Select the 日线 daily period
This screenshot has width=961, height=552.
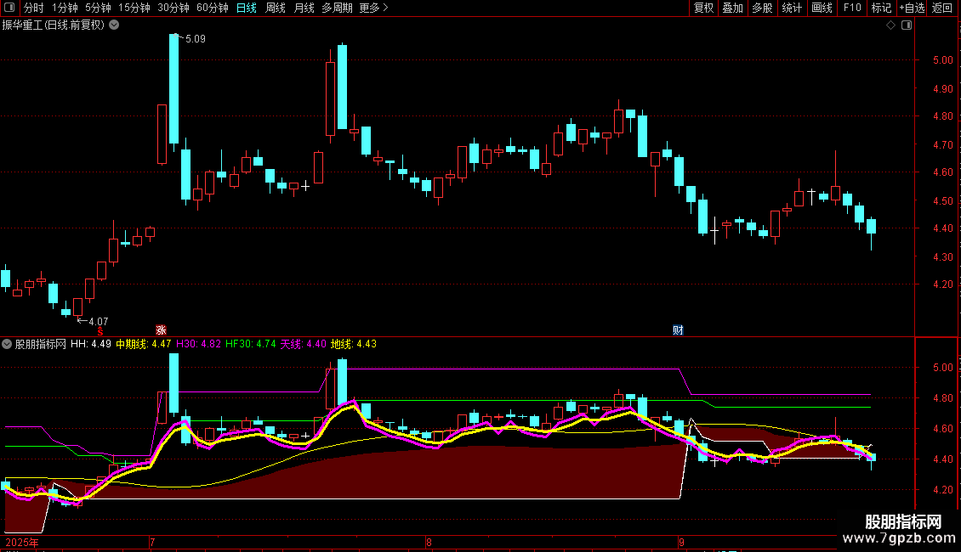[247, 8]
